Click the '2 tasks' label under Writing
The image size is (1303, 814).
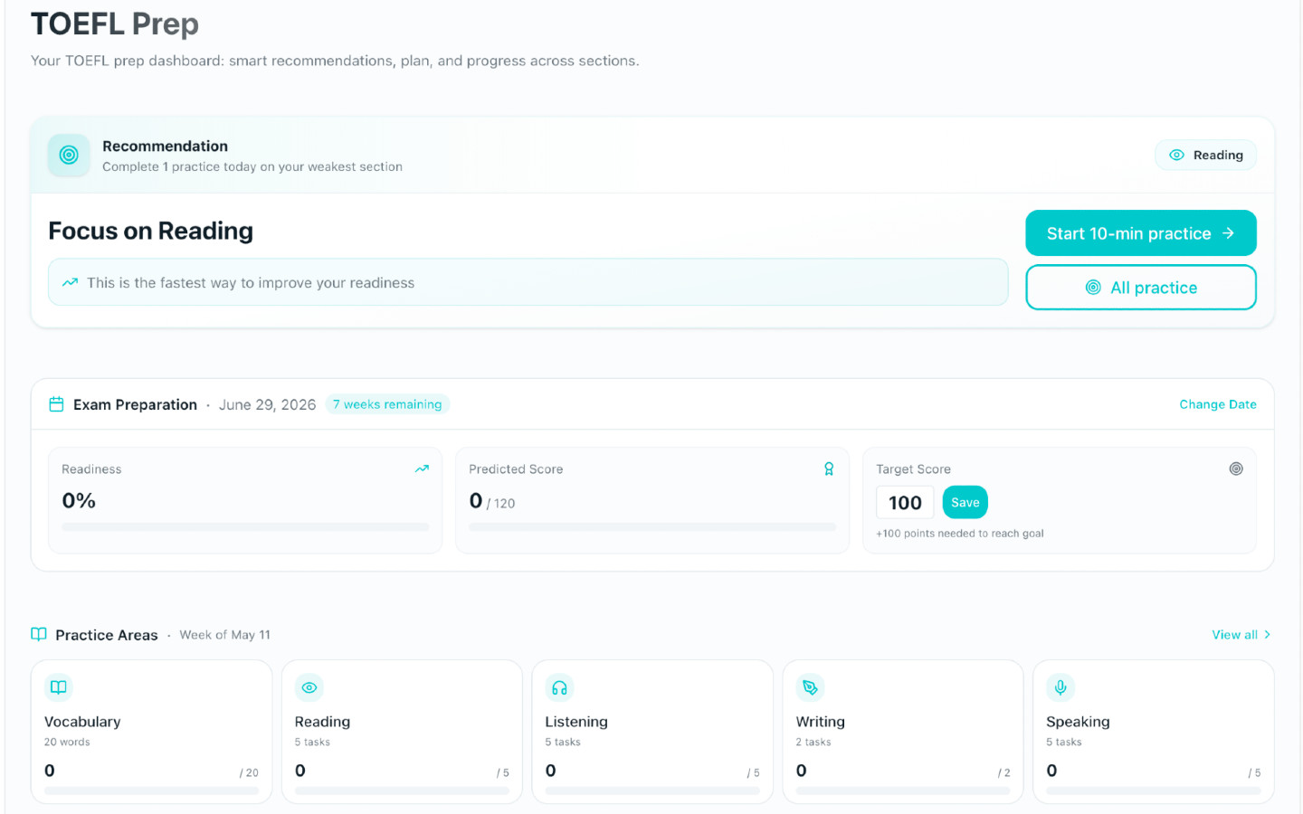[813, 743]
